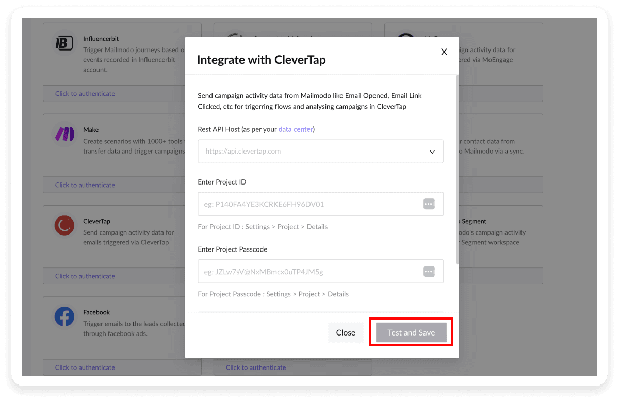
Task: Click to authenticate under Facebook card
Action: [x=85, y=367]
